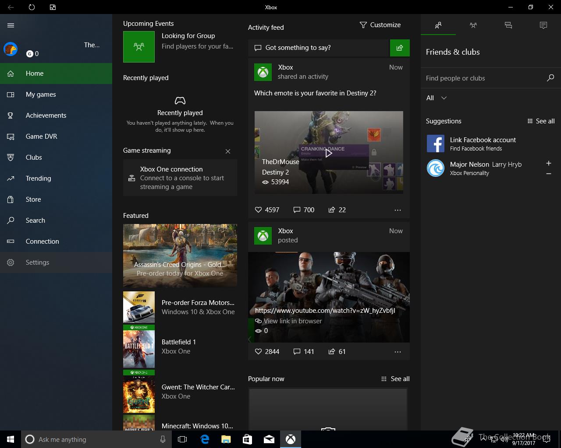Open Looking for Group green tile
The image size is (561, 448).
139,46
